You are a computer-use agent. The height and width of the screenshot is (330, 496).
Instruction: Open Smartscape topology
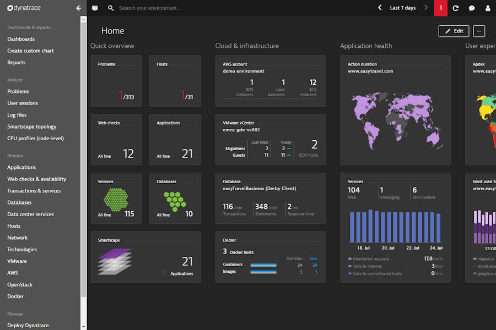click(x=31, y=127)
